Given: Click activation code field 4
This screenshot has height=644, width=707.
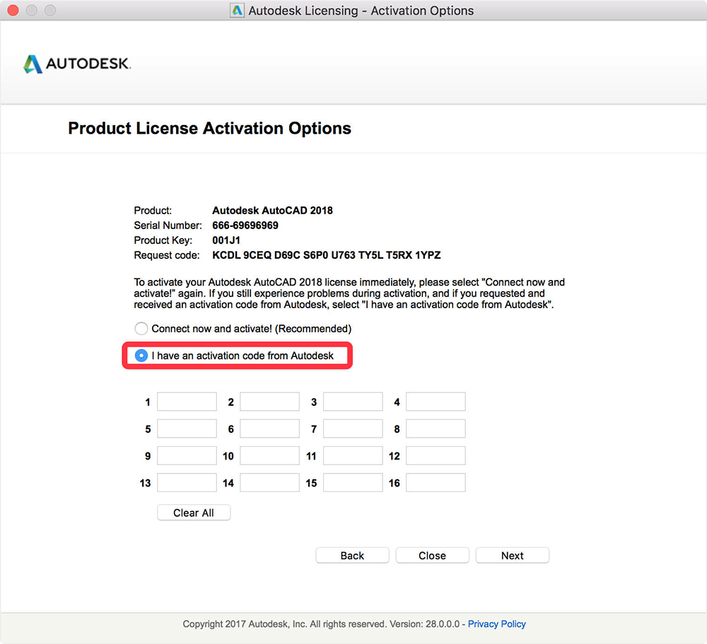Looking at the screenshot, I should (x=436, y=402).
